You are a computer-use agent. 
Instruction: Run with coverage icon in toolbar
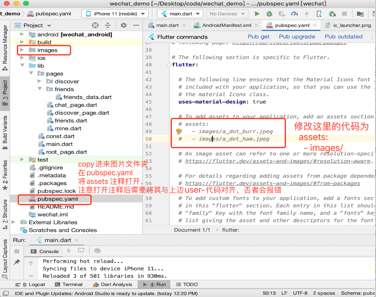(282, 14)
